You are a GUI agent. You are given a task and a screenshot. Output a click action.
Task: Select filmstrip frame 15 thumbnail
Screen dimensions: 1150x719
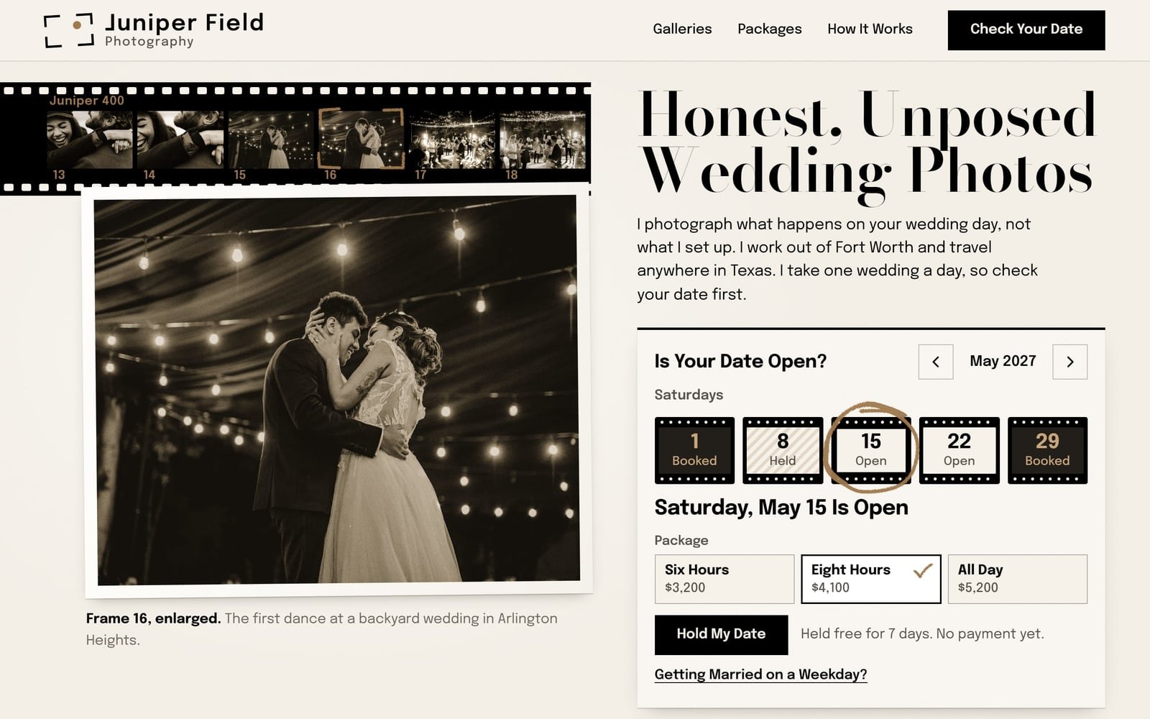point(270,139)
